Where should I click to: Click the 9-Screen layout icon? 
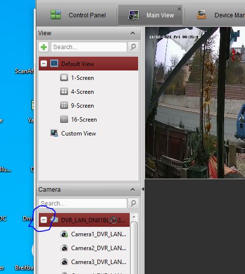[x=64, y=105]
